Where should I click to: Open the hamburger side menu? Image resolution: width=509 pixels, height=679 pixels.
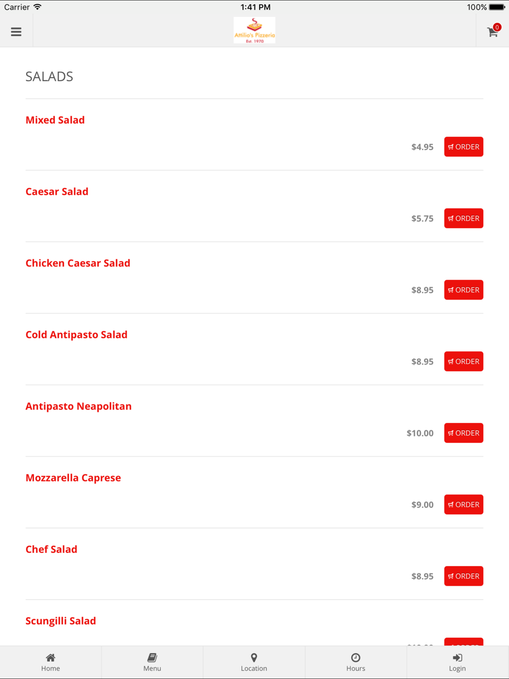tap(16, 32)
